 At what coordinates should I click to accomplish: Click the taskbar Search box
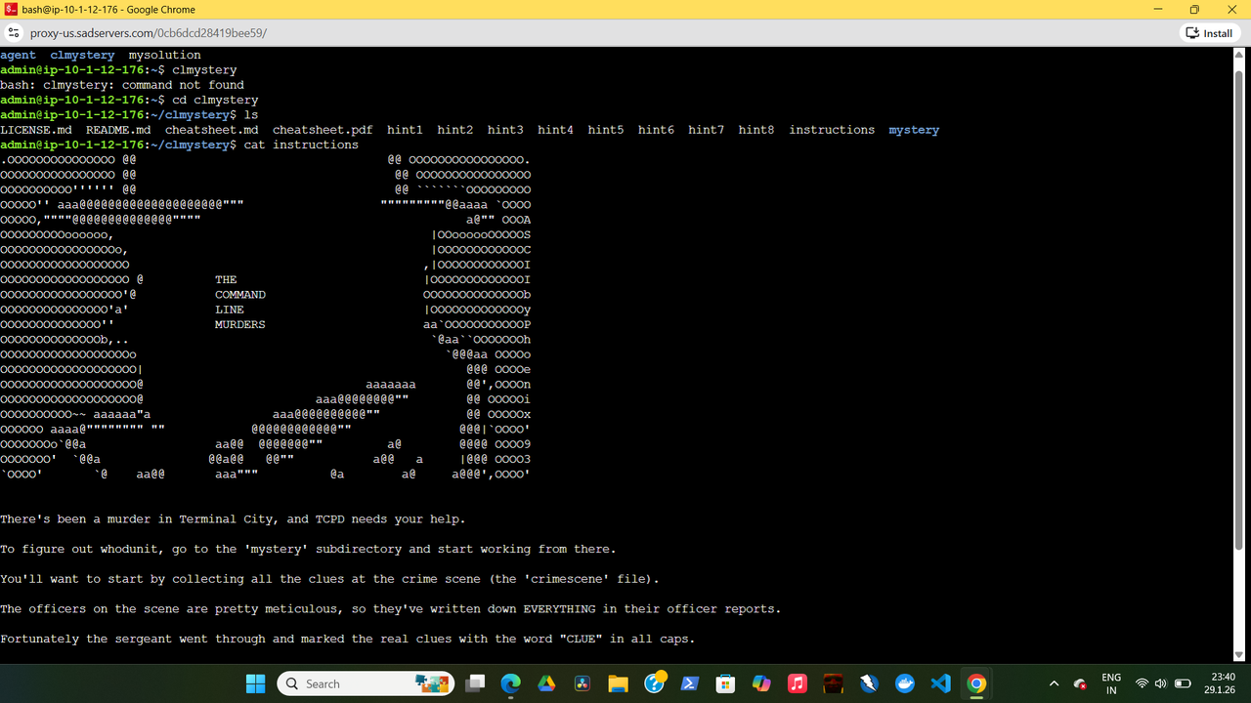click(x=367, y=683)
